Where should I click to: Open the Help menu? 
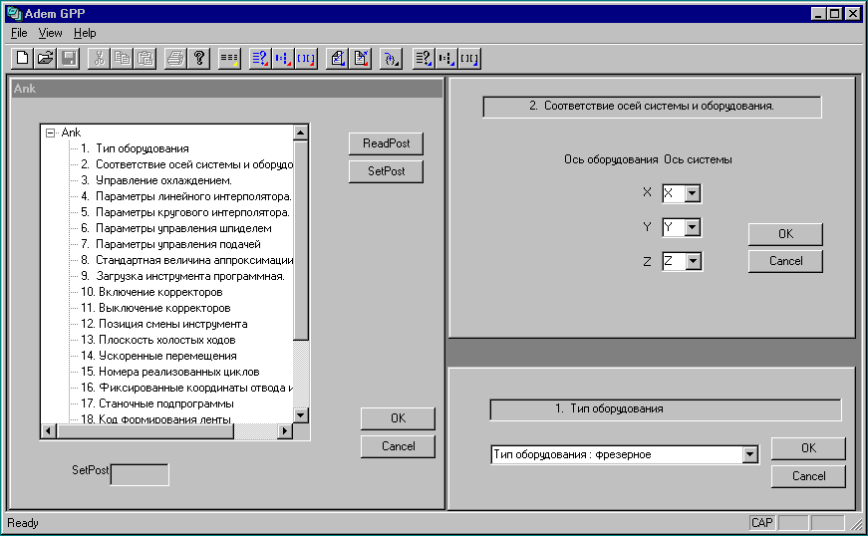[x=85, y=33]
